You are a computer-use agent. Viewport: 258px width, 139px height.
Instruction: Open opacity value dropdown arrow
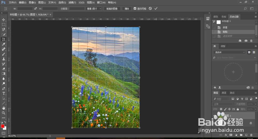click(x=255, y=104)
